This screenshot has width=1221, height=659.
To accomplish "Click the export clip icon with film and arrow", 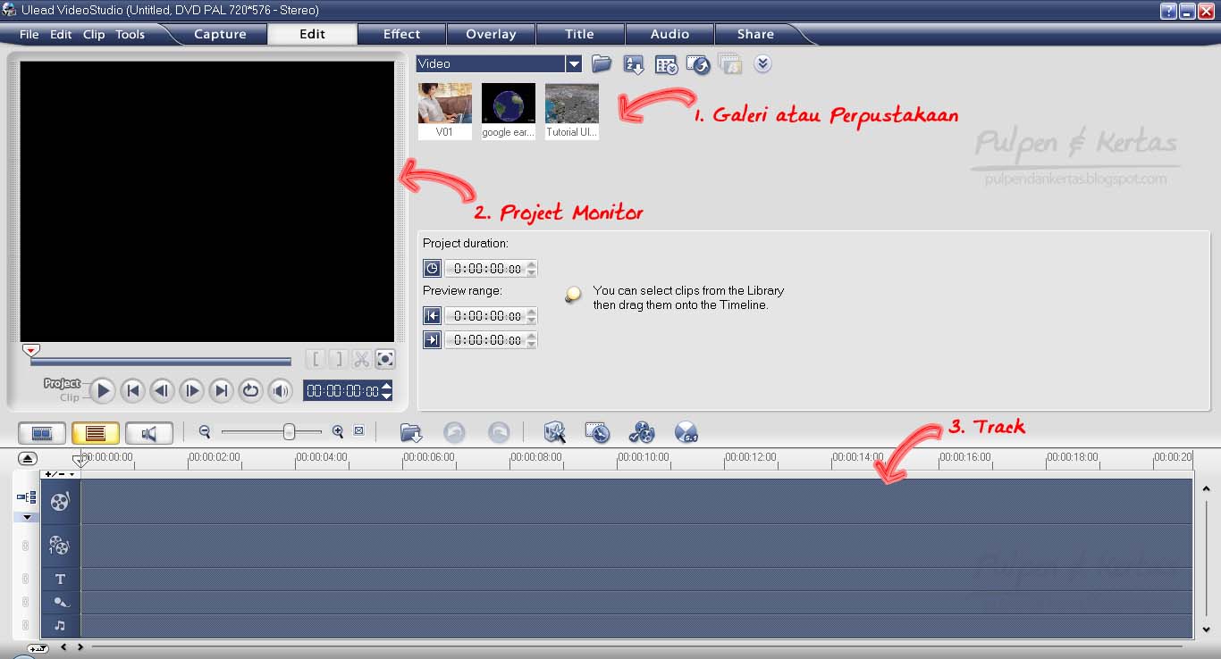I will [x=697, y=64].
